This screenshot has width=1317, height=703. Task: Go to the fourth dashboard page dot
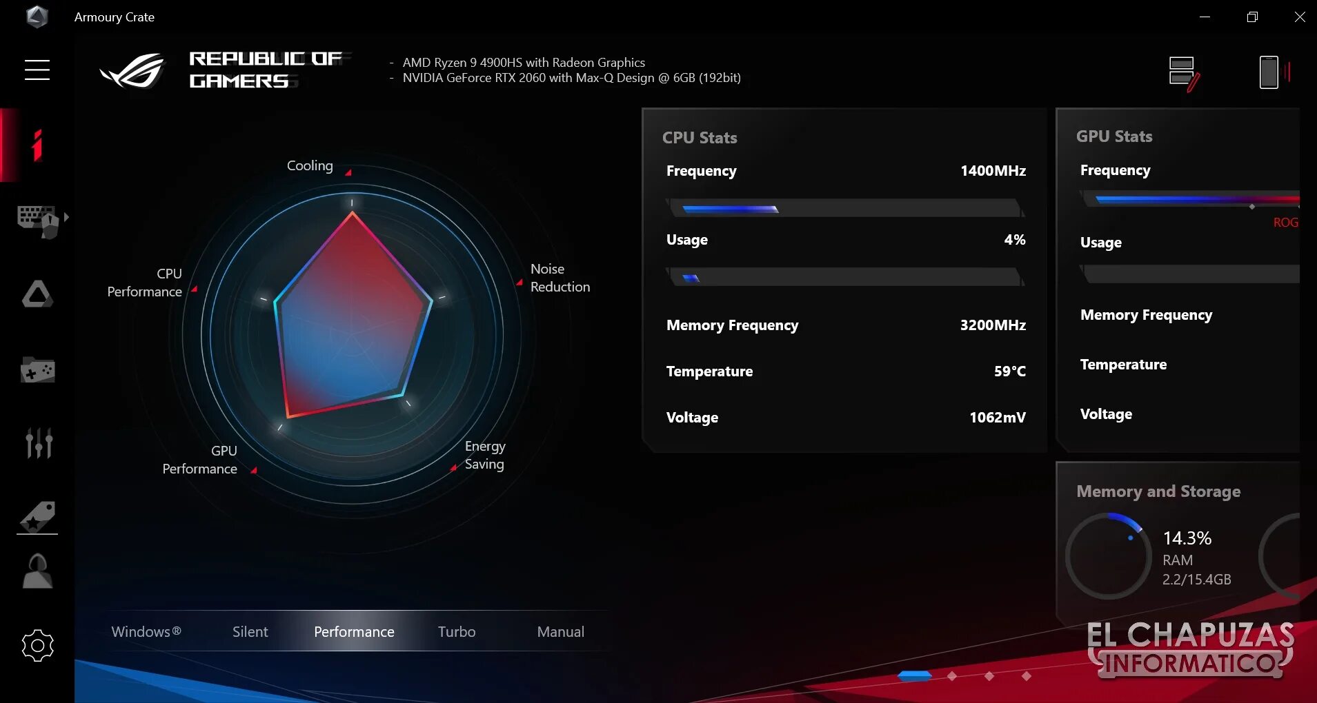(1027, 676)
